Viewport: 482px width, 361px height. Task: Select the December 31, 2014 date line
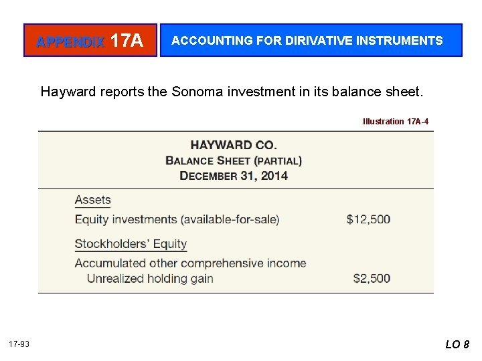234,176
